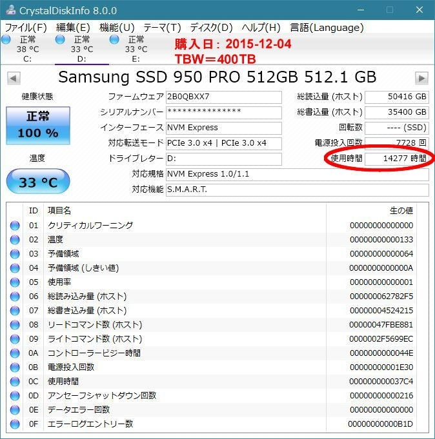Image resolution: width=435 pixels, height=439 pixels.
Task: Click the rotation rate ---- (SSD) value
Action: [397, 128]
